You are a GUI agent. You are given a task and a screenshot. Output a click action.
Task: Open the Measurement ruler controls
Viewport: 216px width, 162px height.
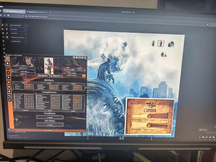(3, 29)
